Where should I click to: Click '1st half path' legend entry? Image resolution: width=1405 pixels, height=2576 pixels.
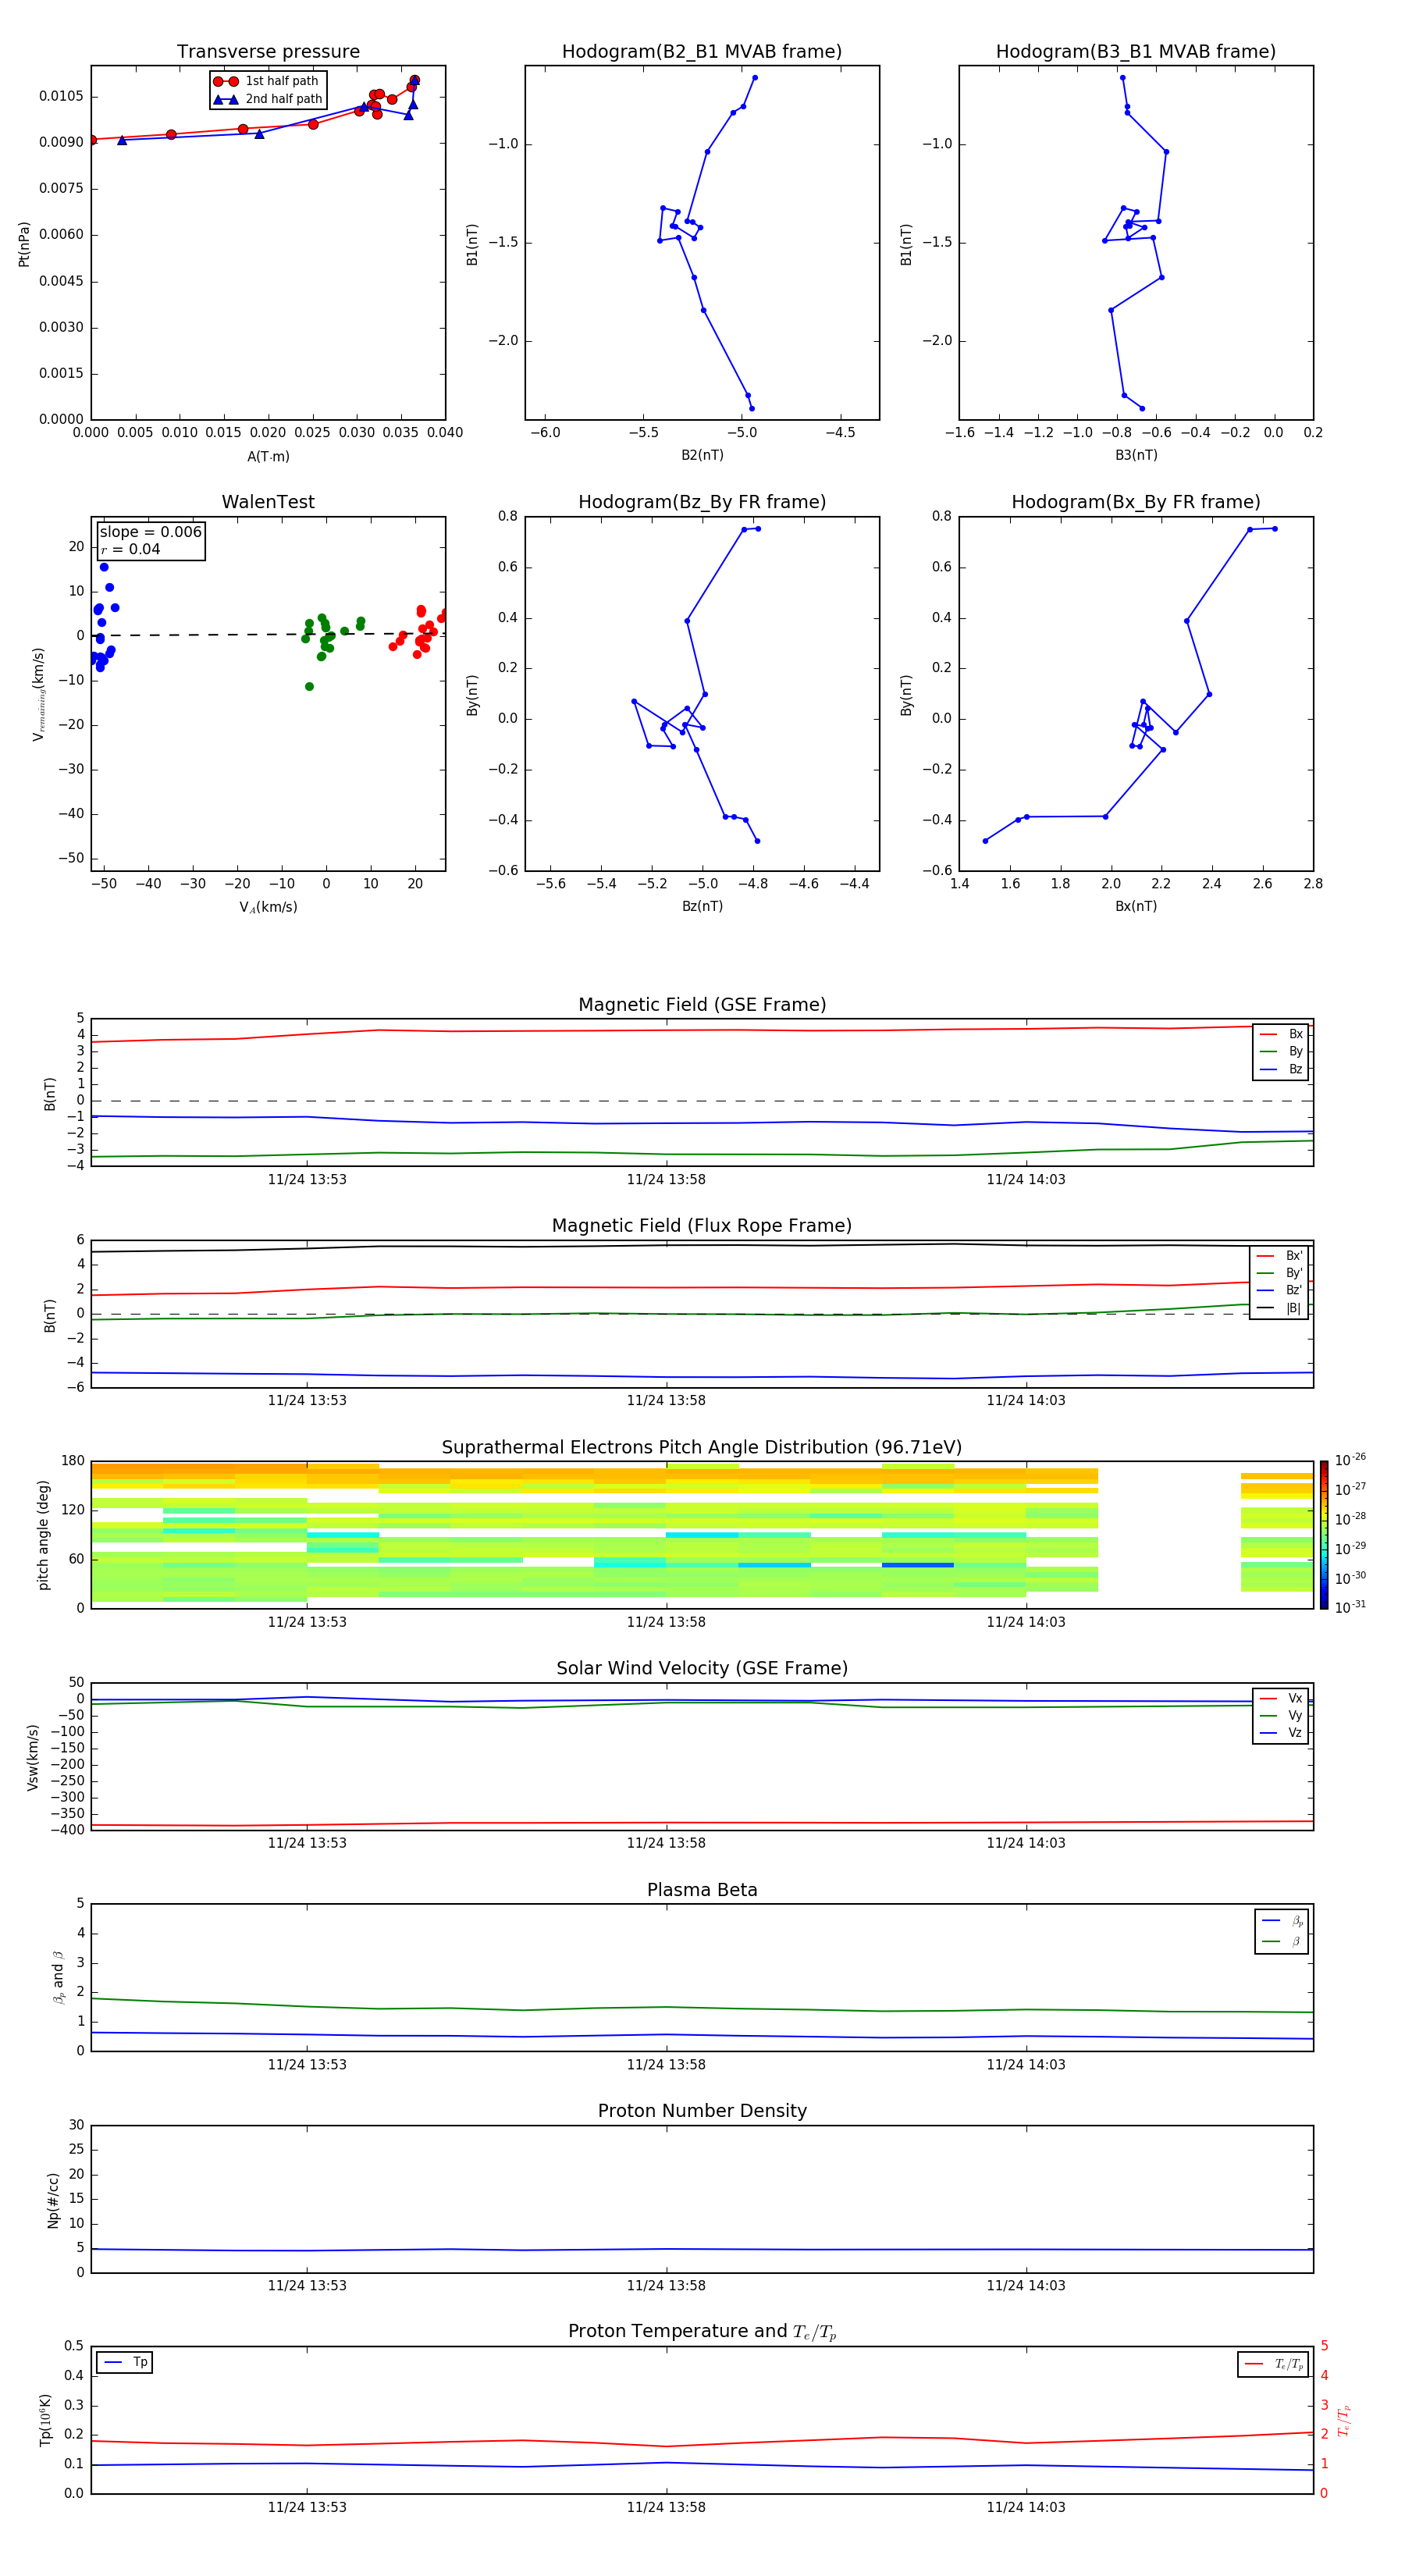pos(266,81)
